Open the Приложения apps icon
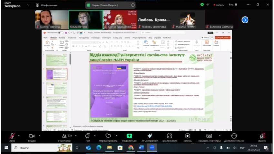 [x=169, y=136]
